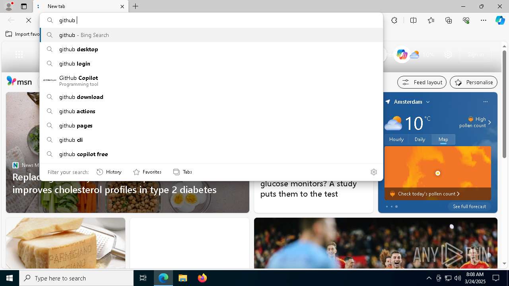Viewport: 509px width, 286px height.
Task: Choose the GitHub Copilot Programming tool suggestion
Action: coord(212,80)
